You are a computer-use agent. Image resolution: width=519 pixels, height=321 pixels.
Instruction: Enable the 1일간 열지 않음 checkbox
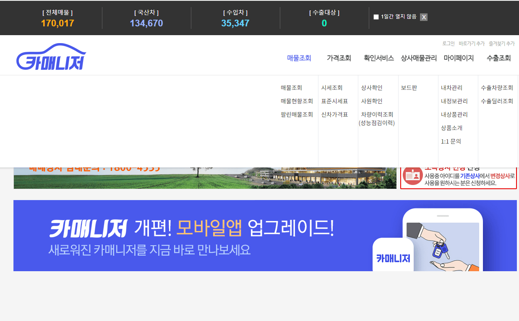[x=376, y=16]
